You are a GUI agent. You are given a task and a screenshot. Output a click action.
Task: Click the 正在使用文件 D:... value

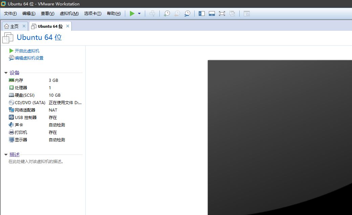pos(65,103)
